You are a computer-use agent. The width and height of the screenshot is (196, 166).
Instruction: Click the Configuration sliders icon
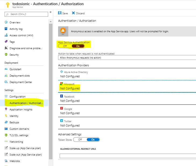[6, 96]
